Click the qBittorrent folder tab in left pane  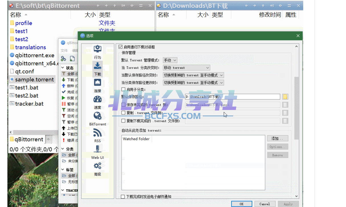coord(27,139)
